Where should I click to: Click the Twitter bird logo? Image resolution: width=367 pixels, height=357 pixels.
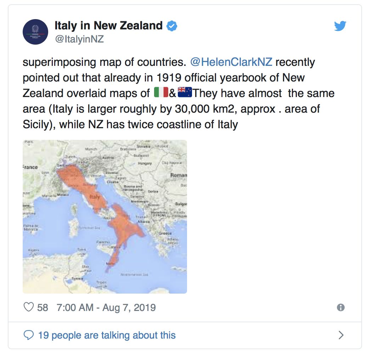coord(340,26)
